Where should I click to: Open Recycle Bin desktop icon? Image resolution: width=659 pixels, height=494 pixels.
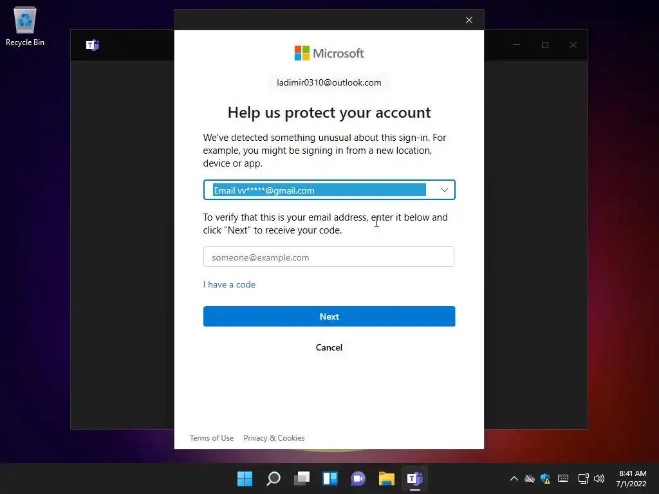pyautogui.click(x=25, y=26)
